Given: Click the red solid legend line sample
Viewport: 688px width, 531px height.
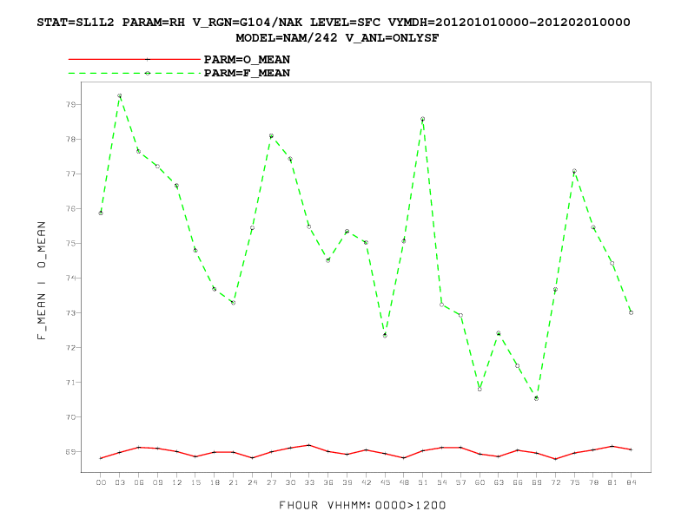Looking at the screenshot, I should 135,59.
